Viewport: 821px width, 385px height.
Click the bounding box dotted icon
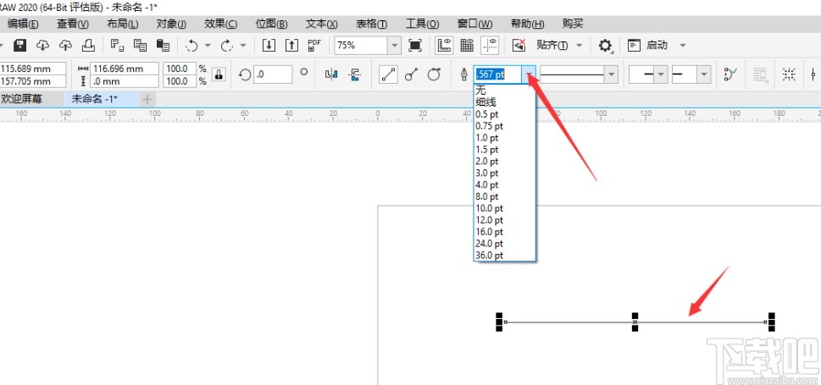(x=789, y=74)
